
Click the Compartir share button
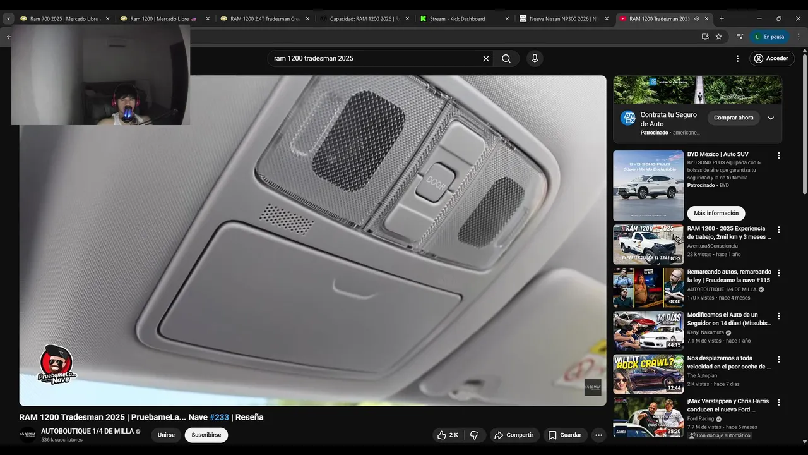point(514,435)
